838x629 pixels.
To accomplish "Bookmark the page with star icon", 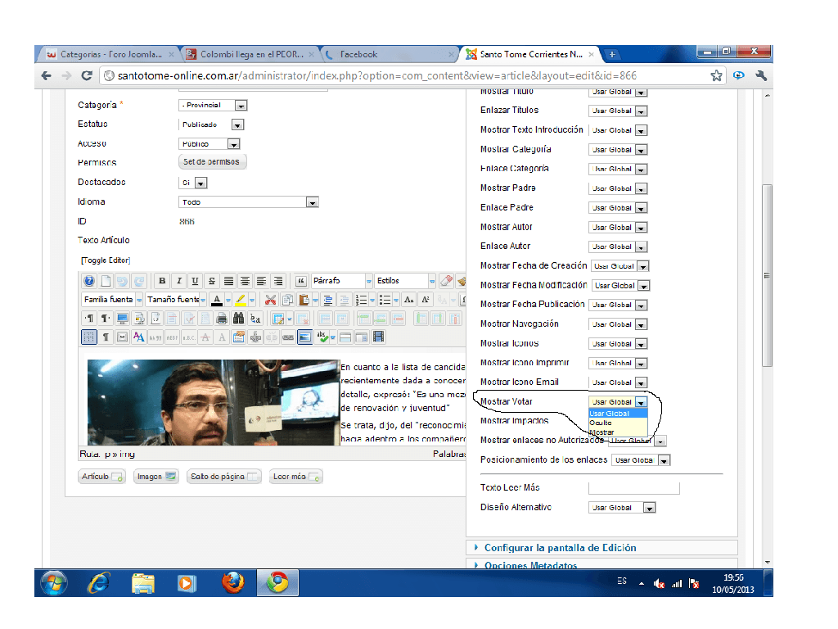I will 716,76.
